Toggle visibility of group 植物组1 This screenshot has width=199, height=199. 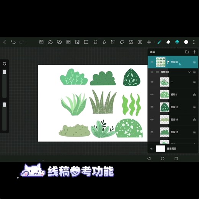click(152, 72)
